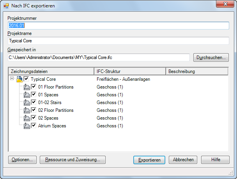
Task: Uncheck the Typical Core checkbox
Action: (x=26, y=79)
